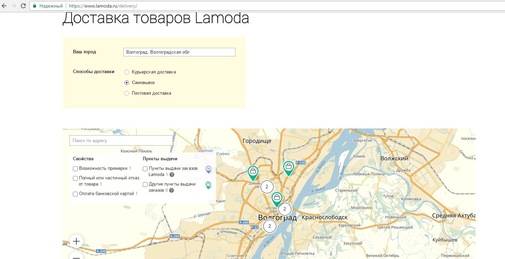This screenshot has width=505, height=259.
Task: Click the Свойства filter heading
Action: (83, 159)
